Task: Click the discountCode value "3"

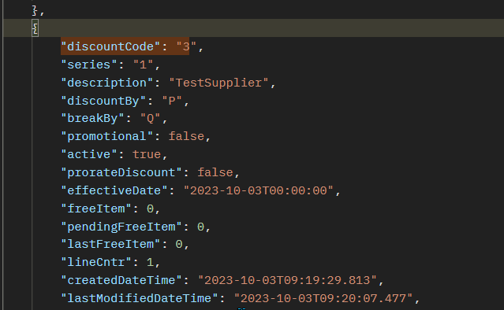Action: 186,46
